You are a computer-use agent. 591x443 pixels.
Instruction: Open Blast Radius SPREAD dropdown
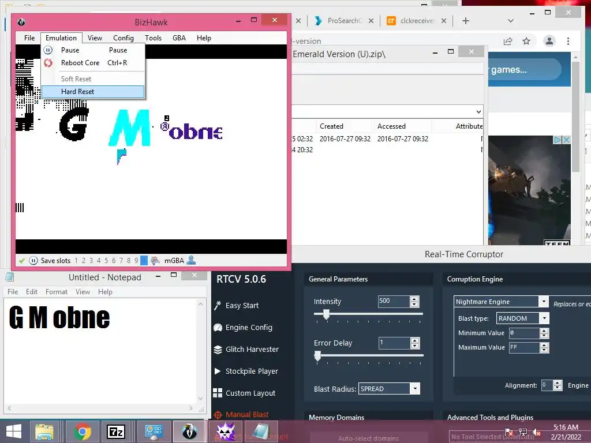pos(415,389)
